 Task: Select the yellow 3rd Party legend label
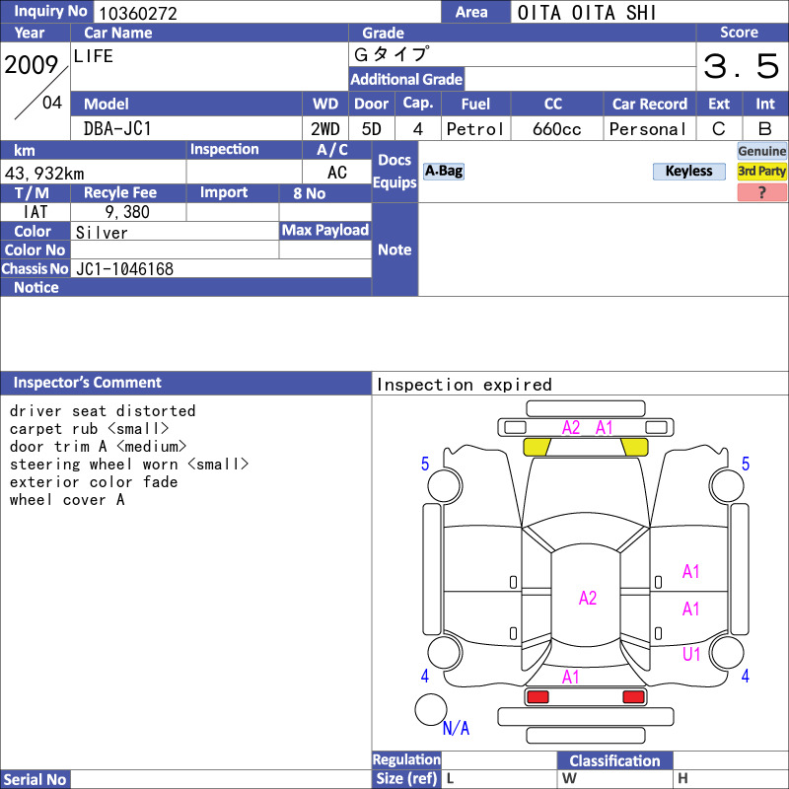[761, 171]
